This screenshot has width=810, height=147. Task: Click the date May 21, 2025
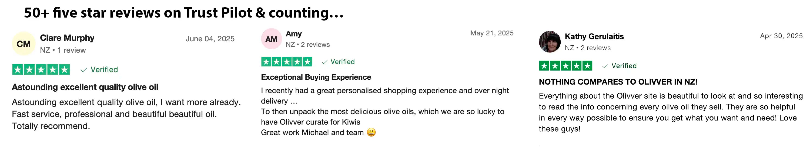coord(492,33)
